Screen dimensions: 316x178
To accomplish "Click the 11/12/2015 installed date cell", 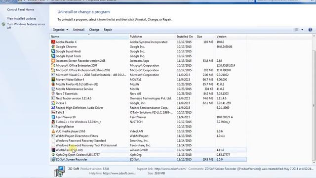I will tap(184, 159).
